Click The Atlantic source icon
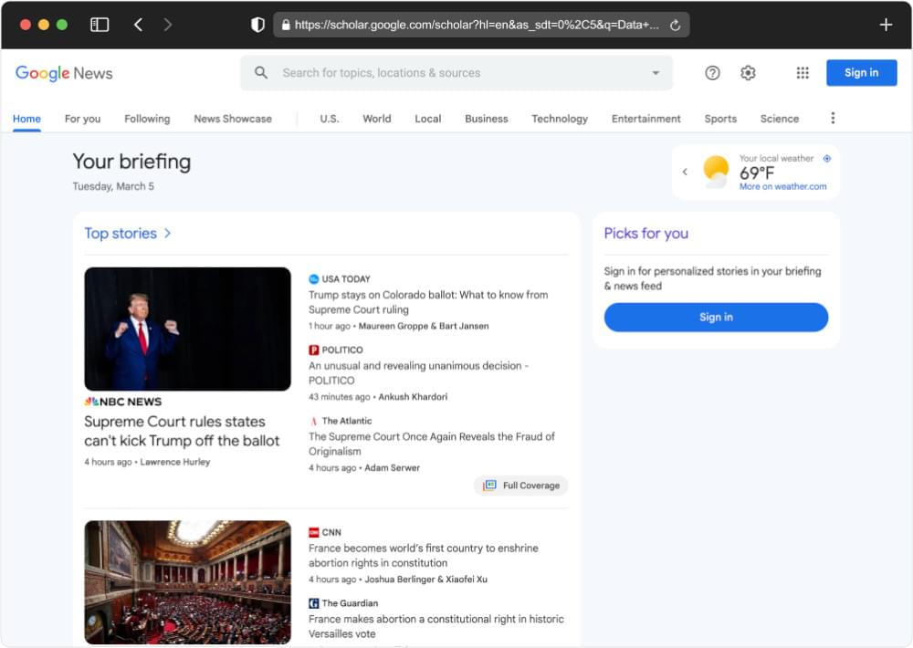Screen dimensions: 913x648 coord(312,421)
